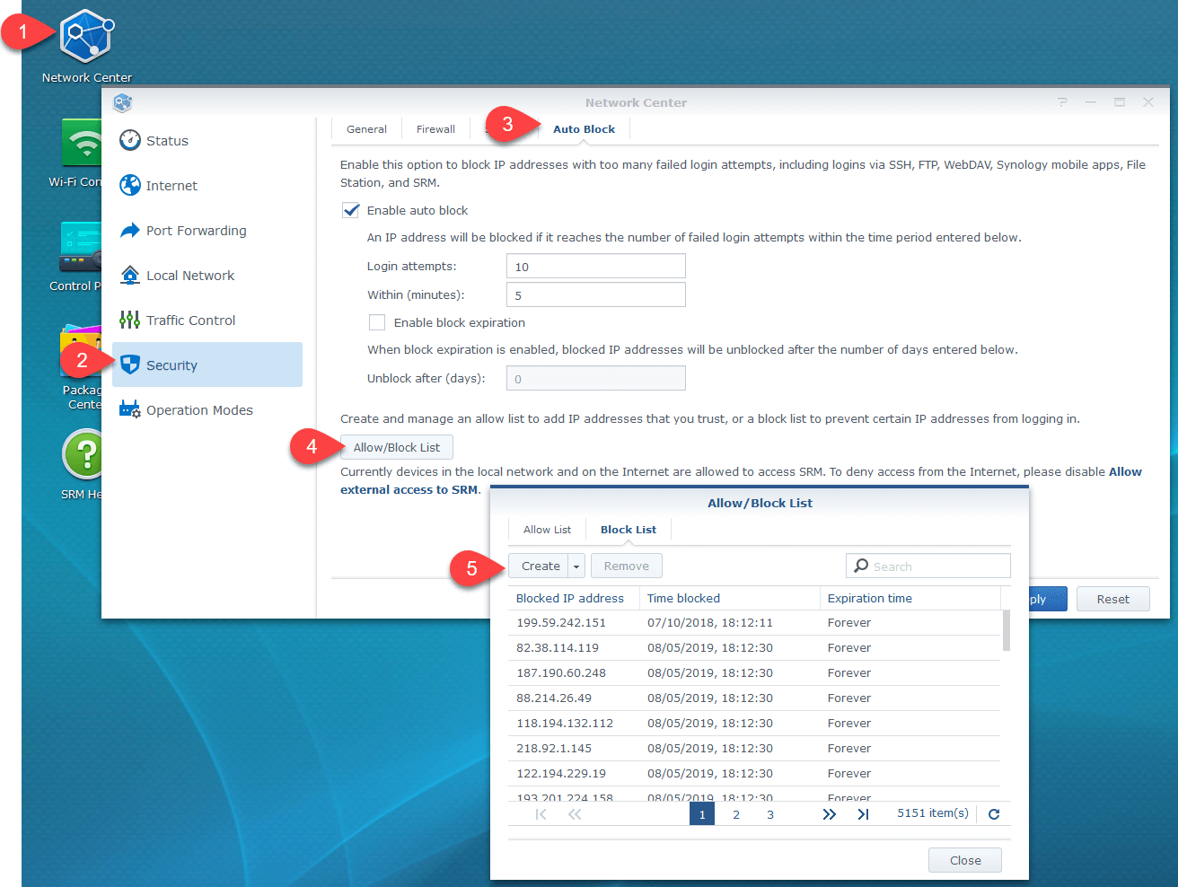Viewport: 1178px width, 887px height.
Task: Click the Port Forwarding arrow icon
Action: point(130,230)
